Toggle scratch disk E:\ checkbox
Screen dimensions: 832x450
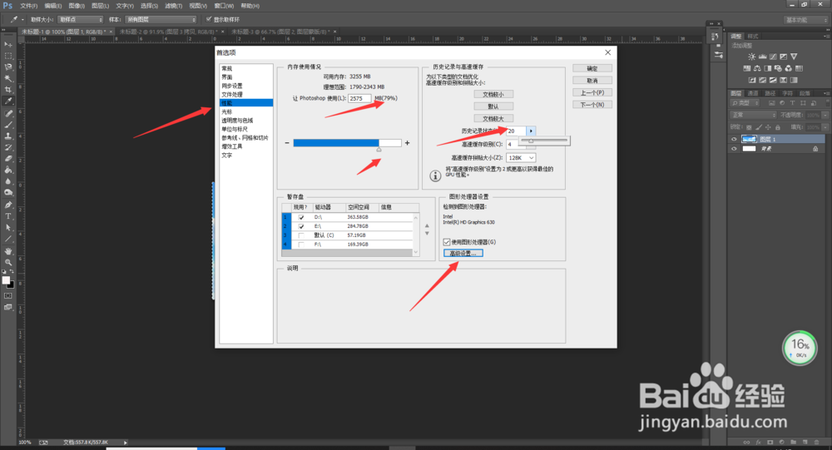301,226
